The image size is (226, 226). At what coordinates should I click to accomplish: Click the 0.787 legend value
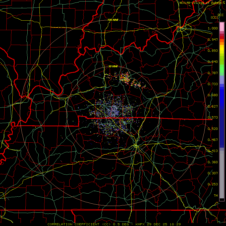[213, 73]
